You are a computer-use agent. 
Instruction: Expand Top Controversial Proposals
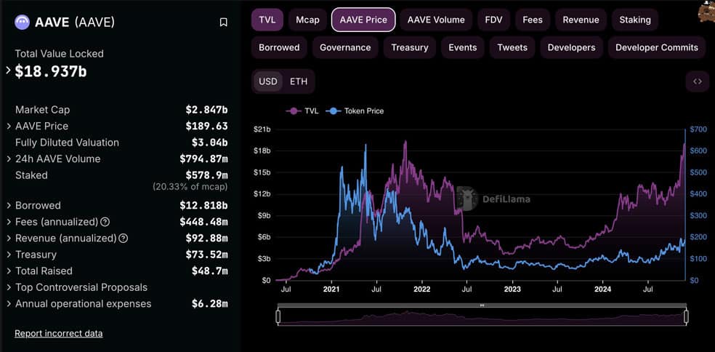coord(9,287)
